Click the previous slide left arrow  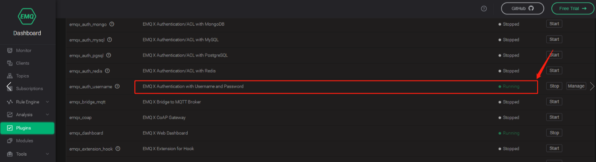click(x=9, y=86)
